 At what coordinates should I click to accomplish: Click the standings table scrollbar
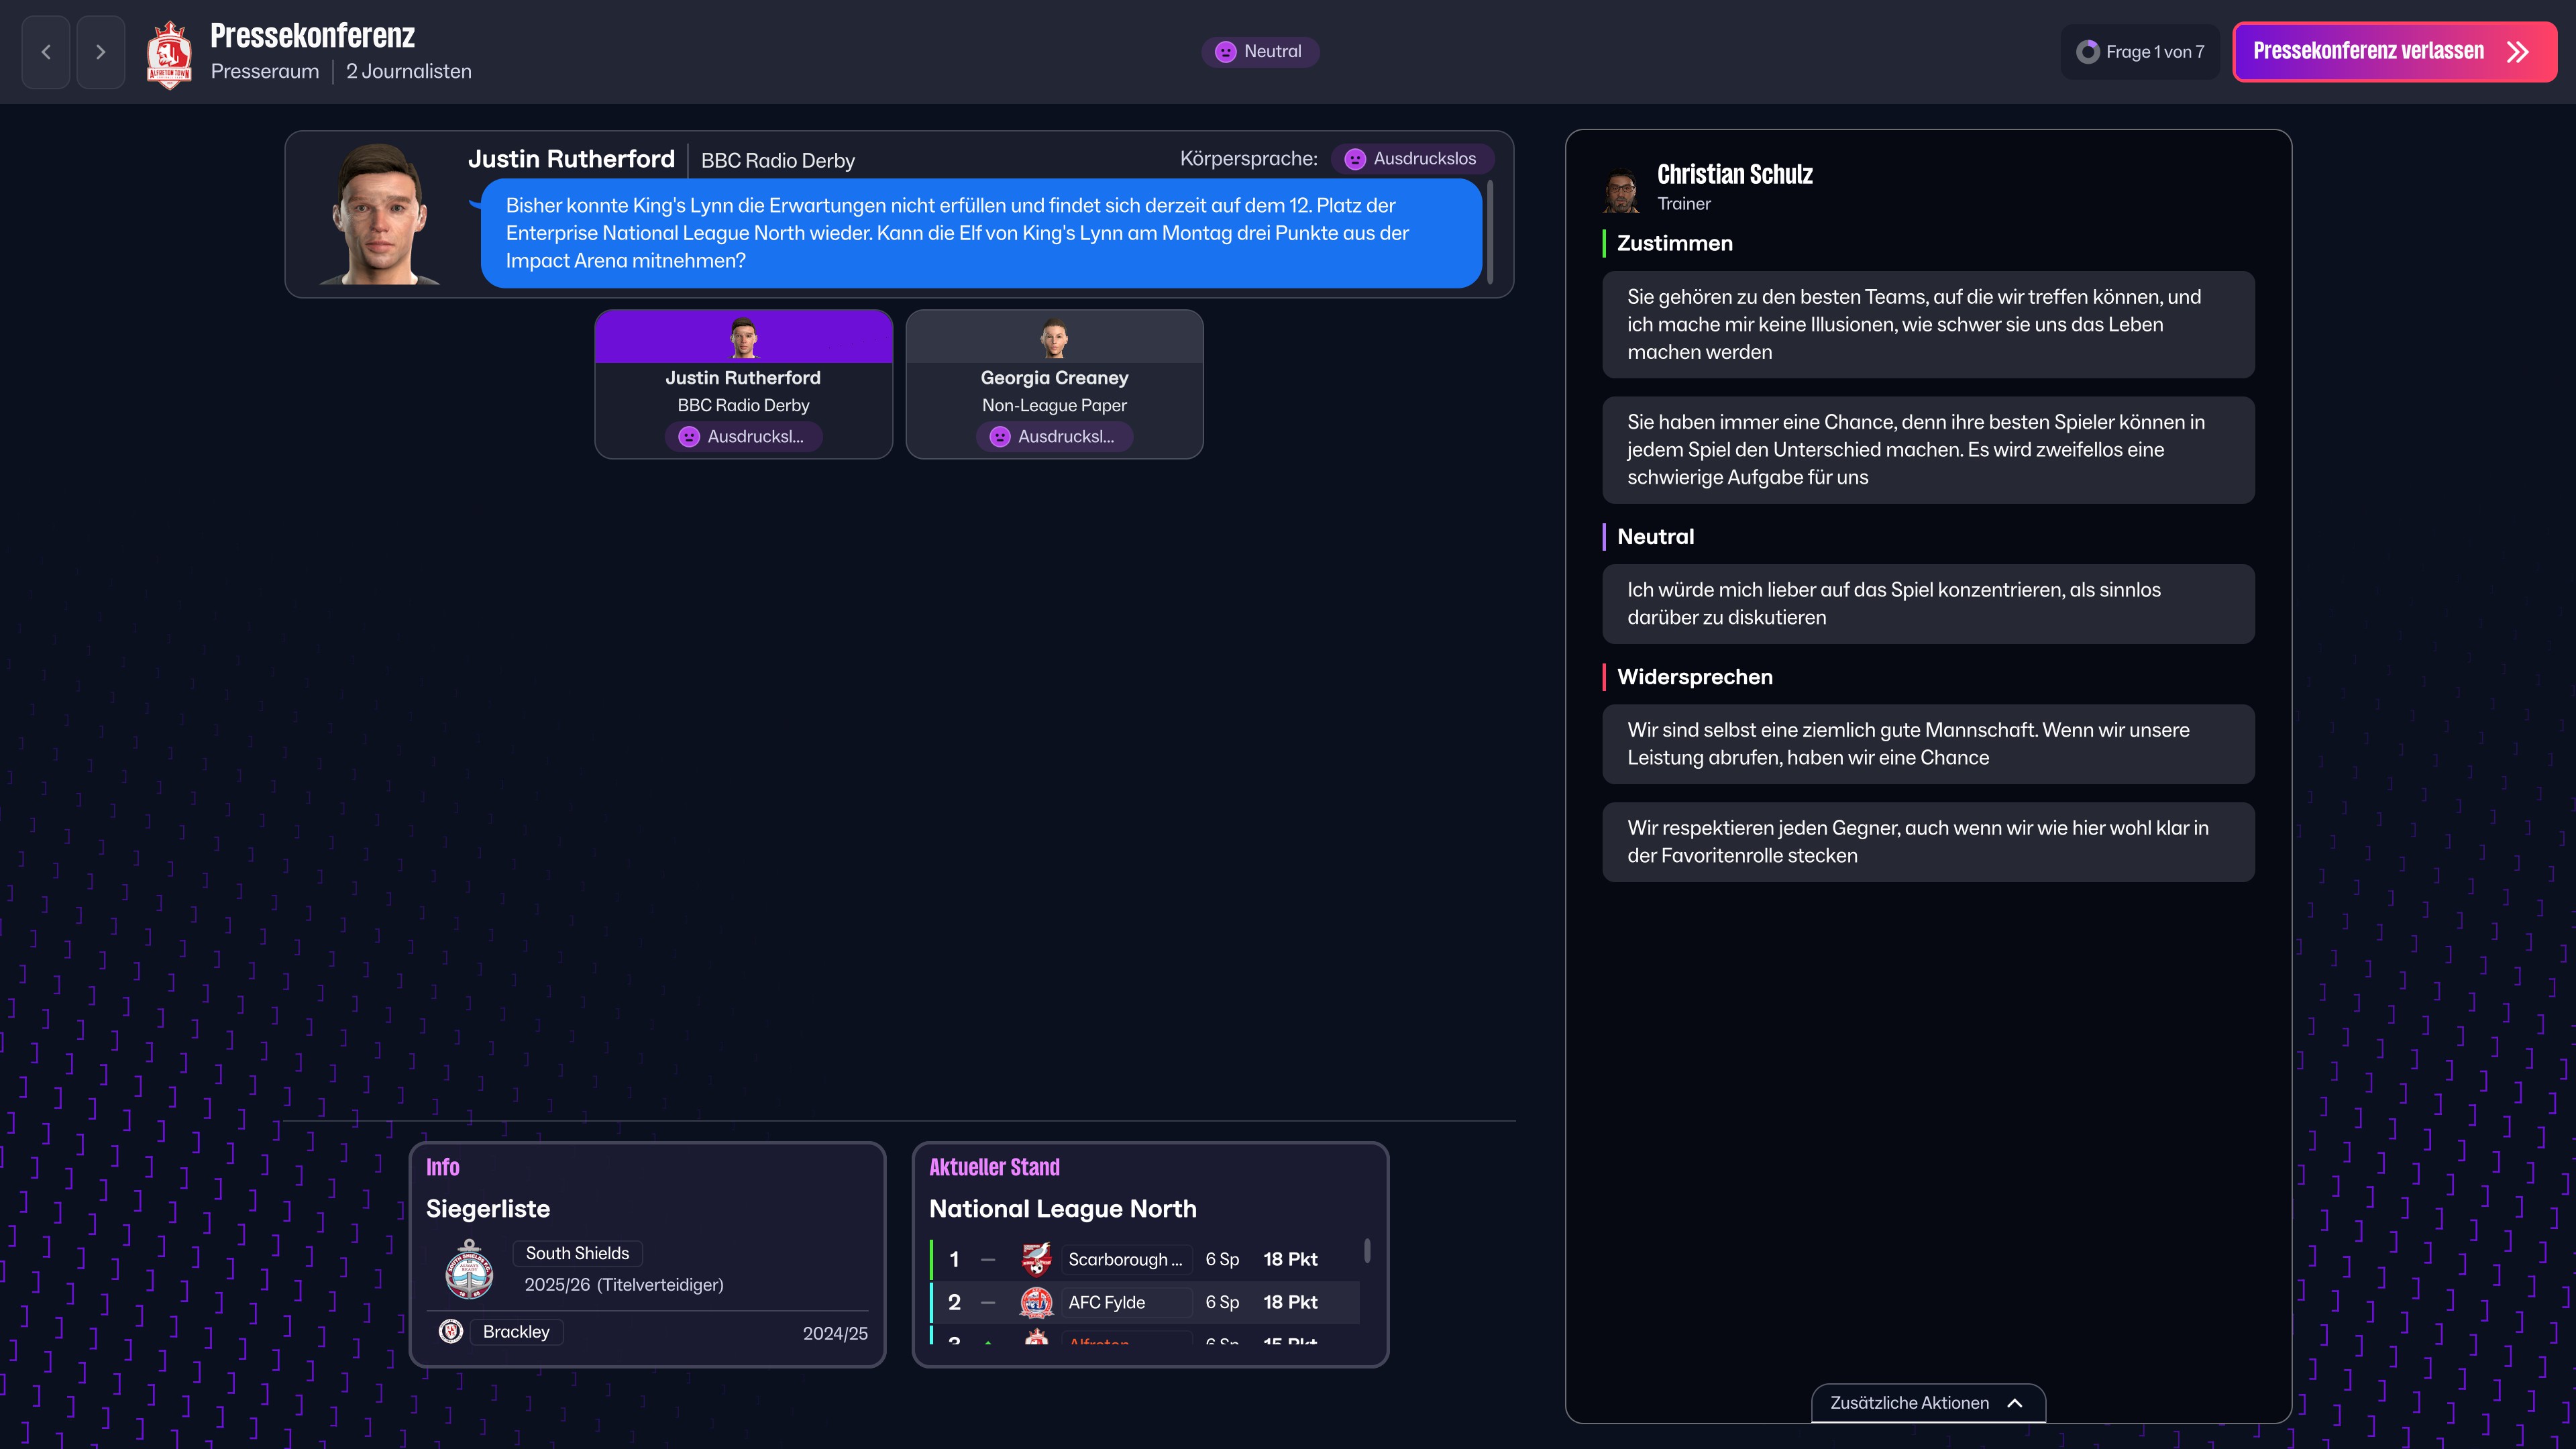1367,1251
